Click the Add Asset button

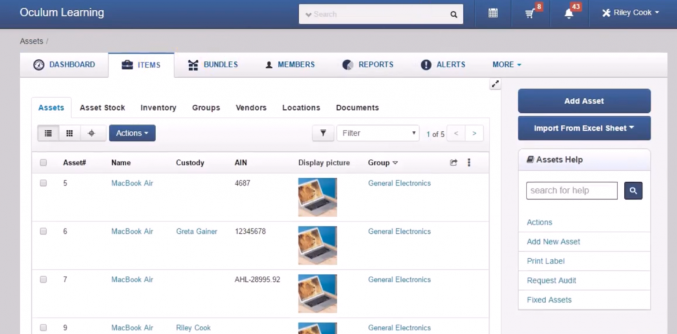click(x=584, y=100)
